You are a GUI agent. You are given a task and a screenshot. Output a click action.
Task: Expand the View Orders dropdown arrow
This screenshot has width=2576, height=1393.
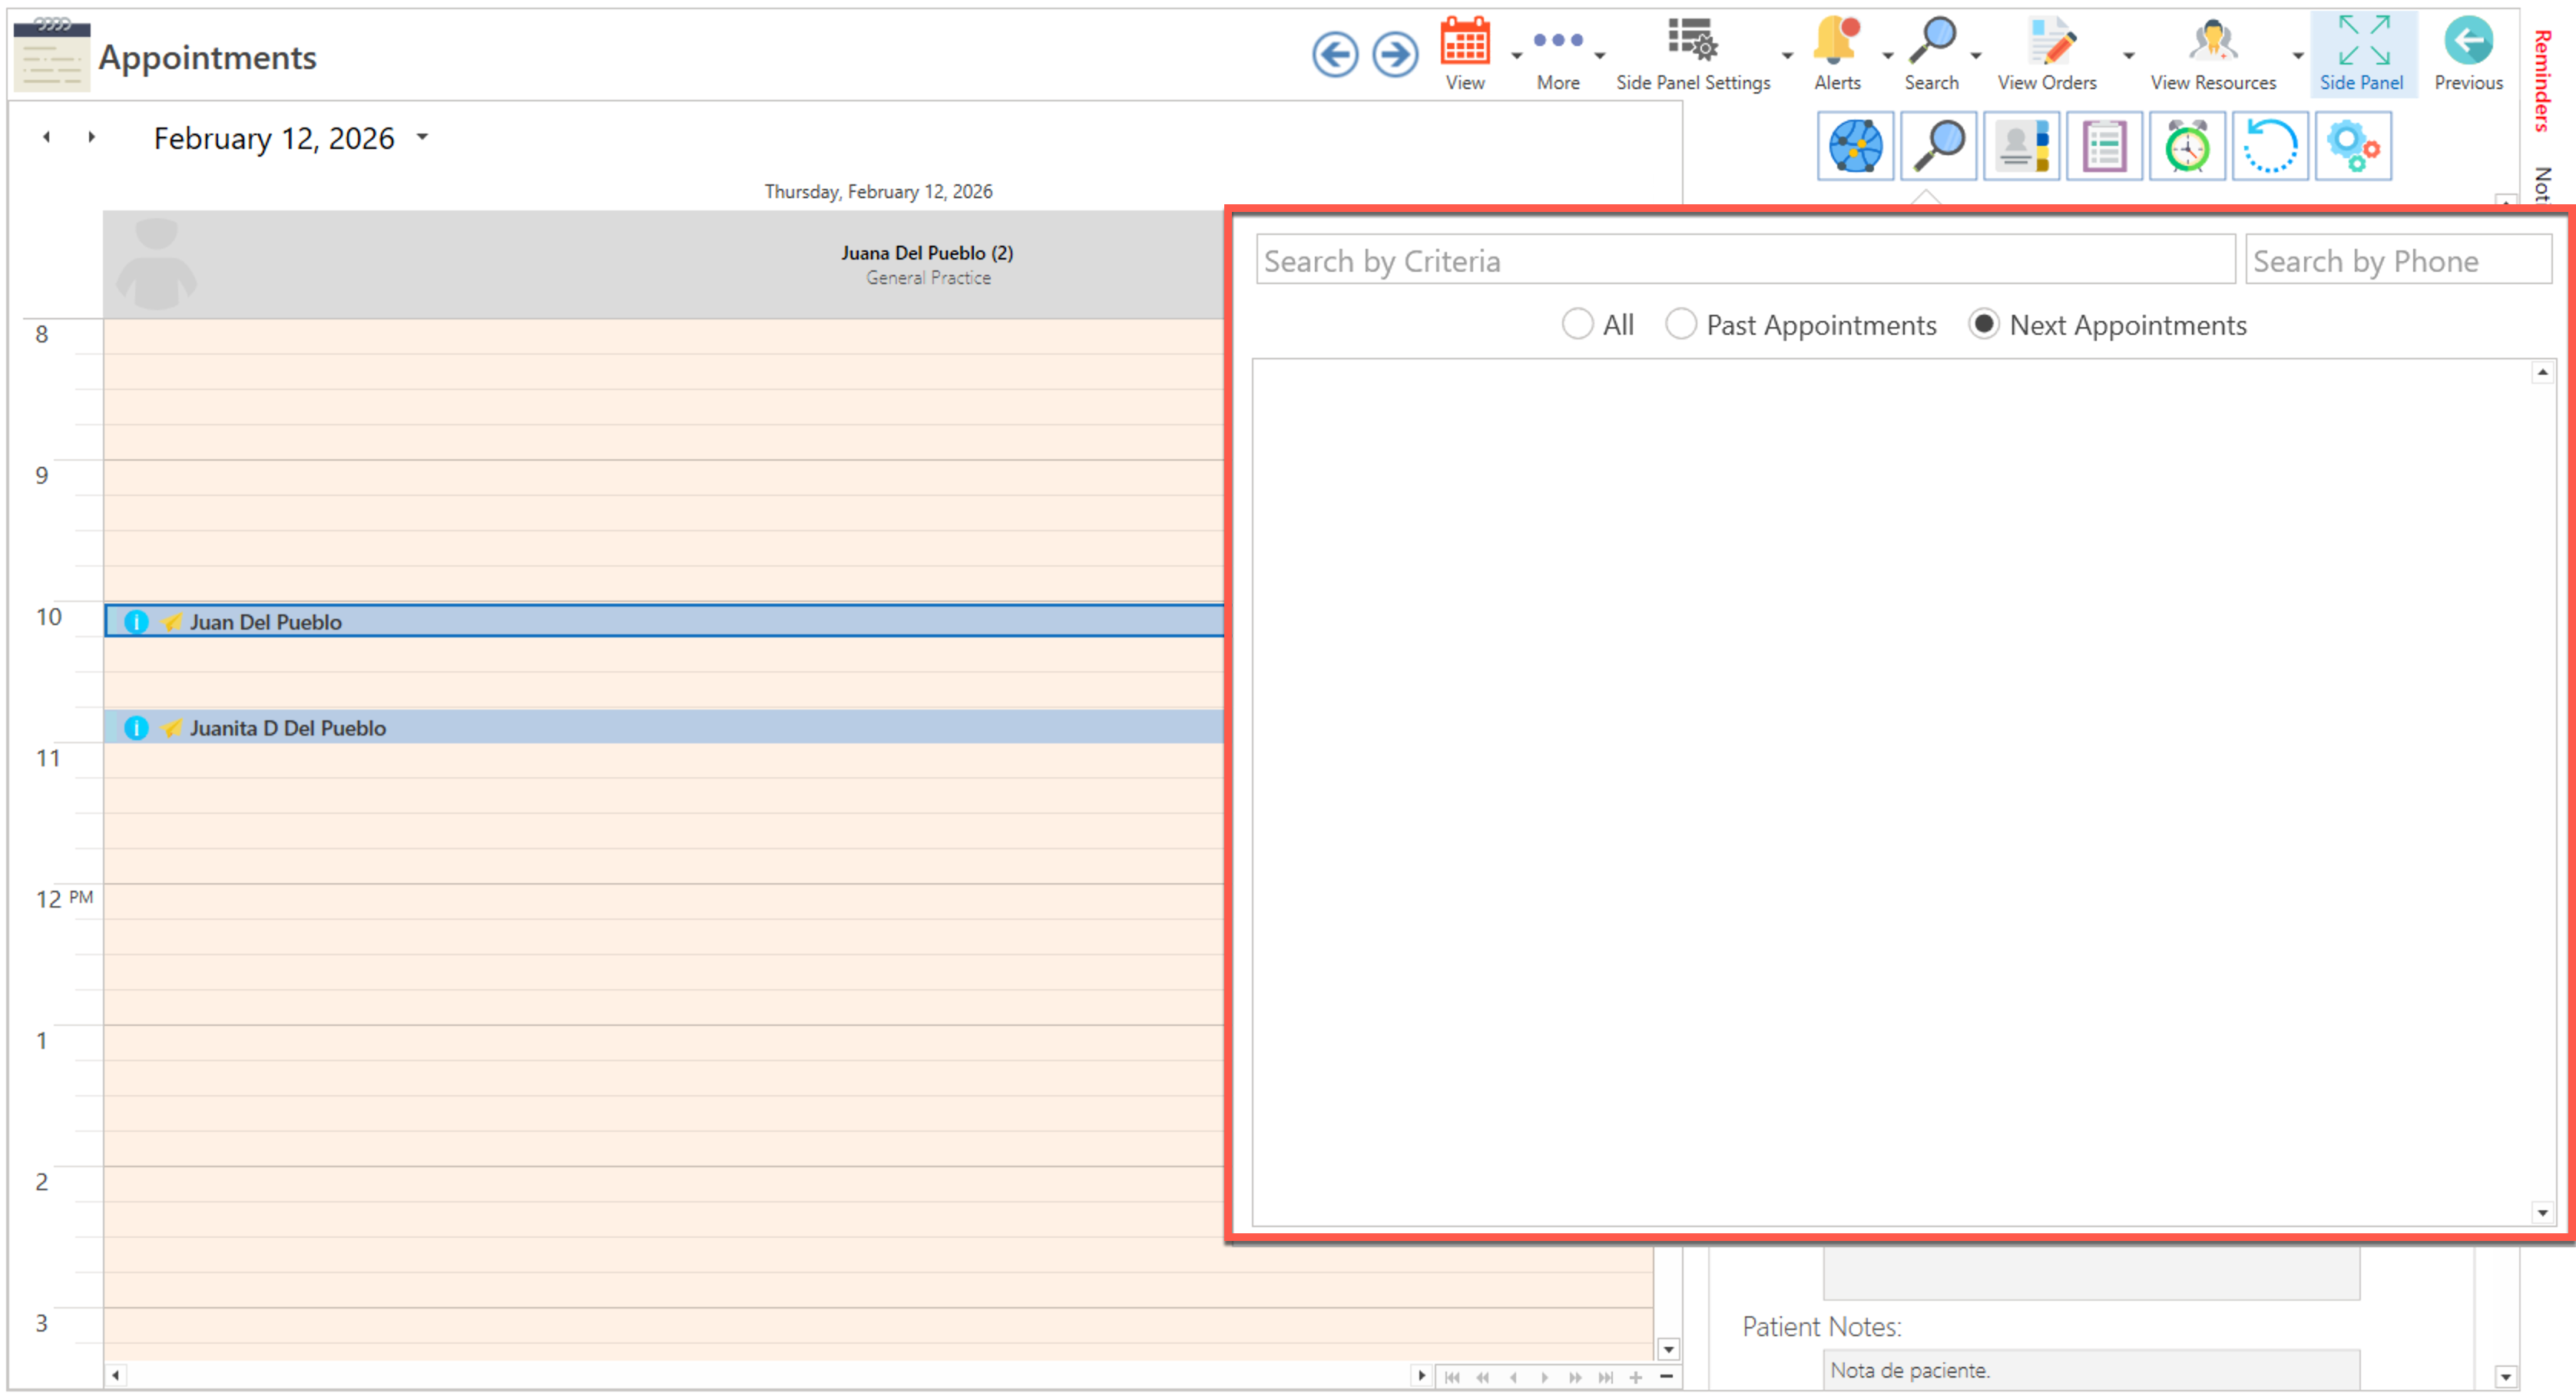pyautogui.click(x=2128, y=56)
